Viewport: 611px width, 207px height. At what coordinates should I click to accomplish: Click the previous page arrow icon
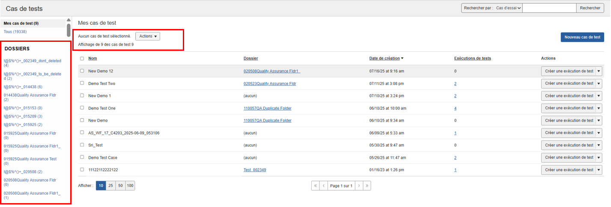[x=324, y=186]
